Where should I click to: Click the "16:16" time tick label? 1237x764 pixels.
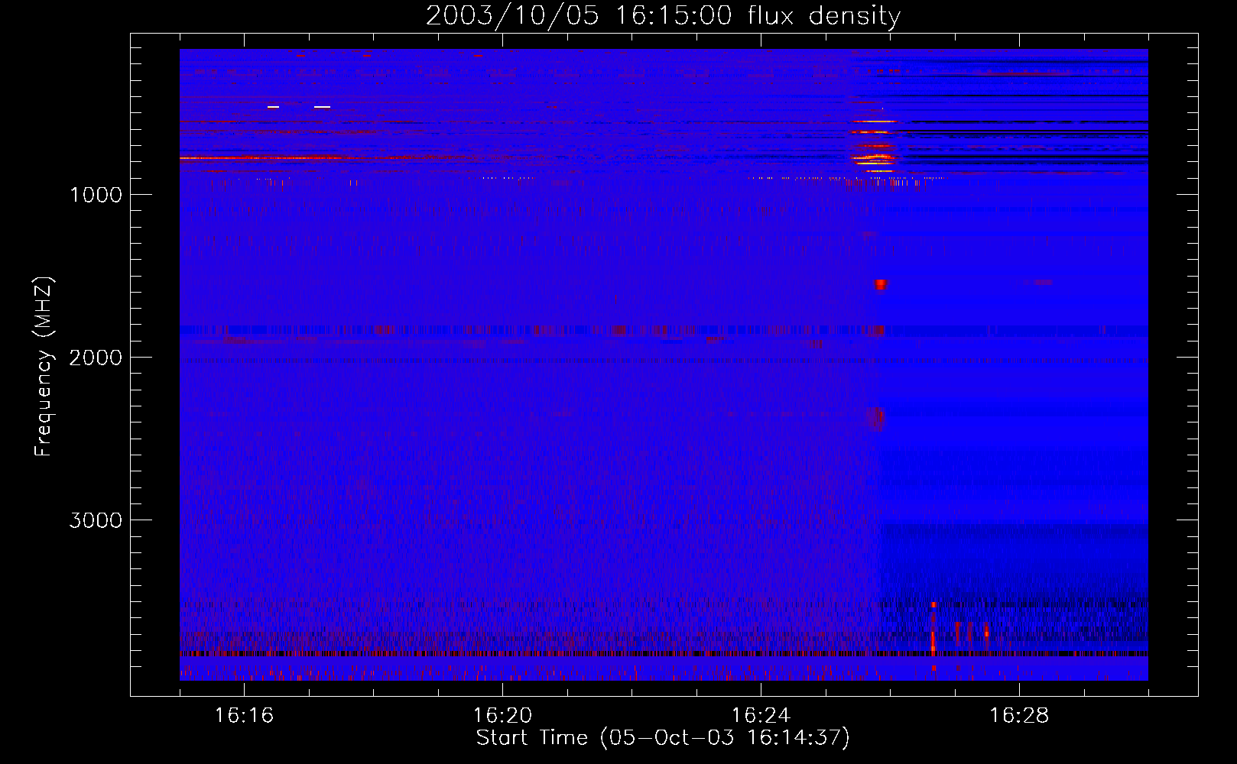tap(244, 715)
